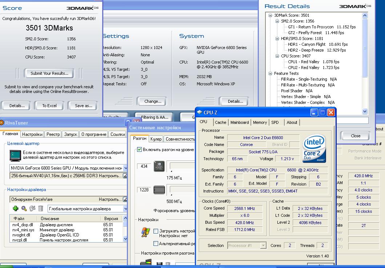Select the nvoglnt.dll row in the driver list
The image size is (385, 268).
pos(66,235)
